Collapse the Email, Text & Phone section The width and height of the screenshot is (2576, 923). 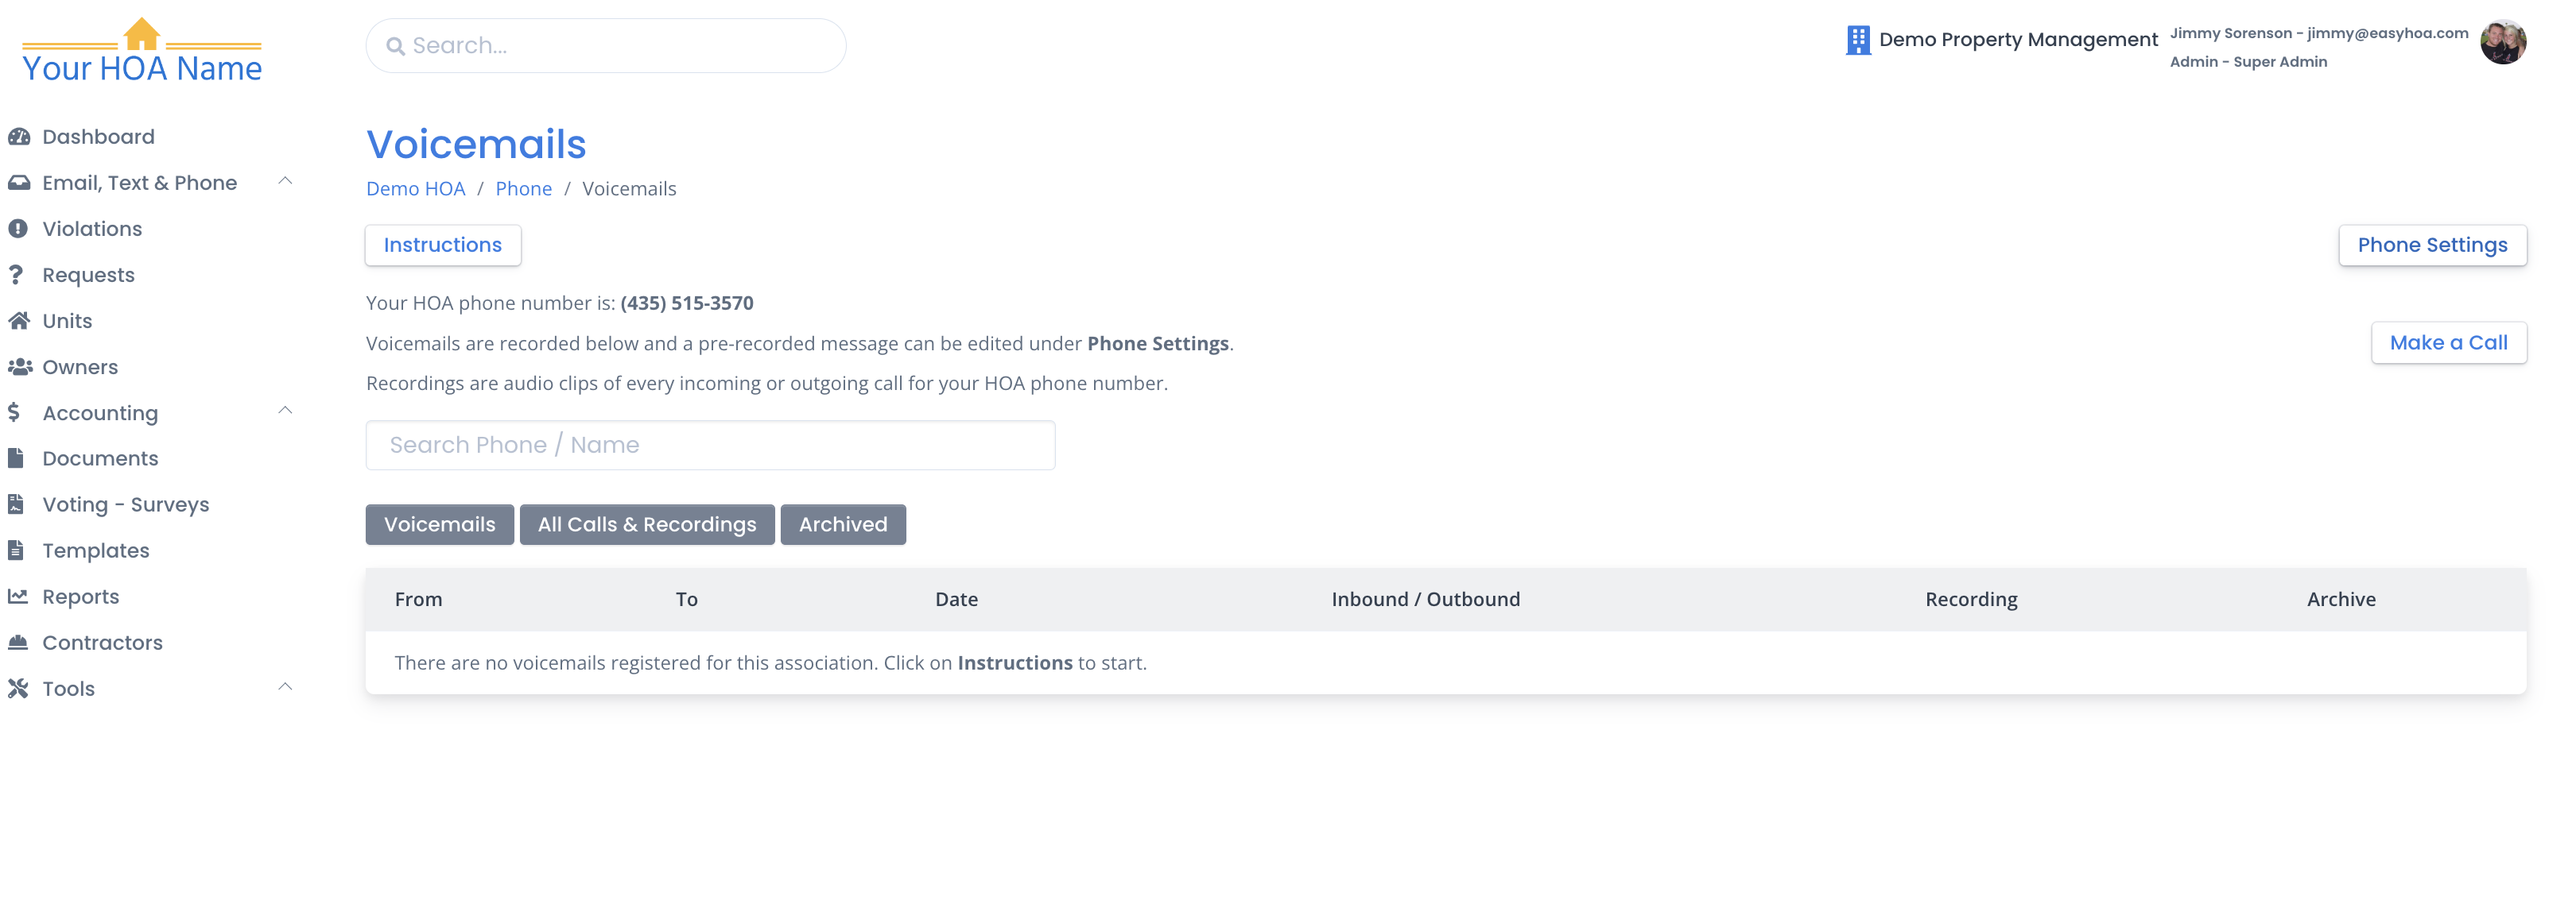285,182
